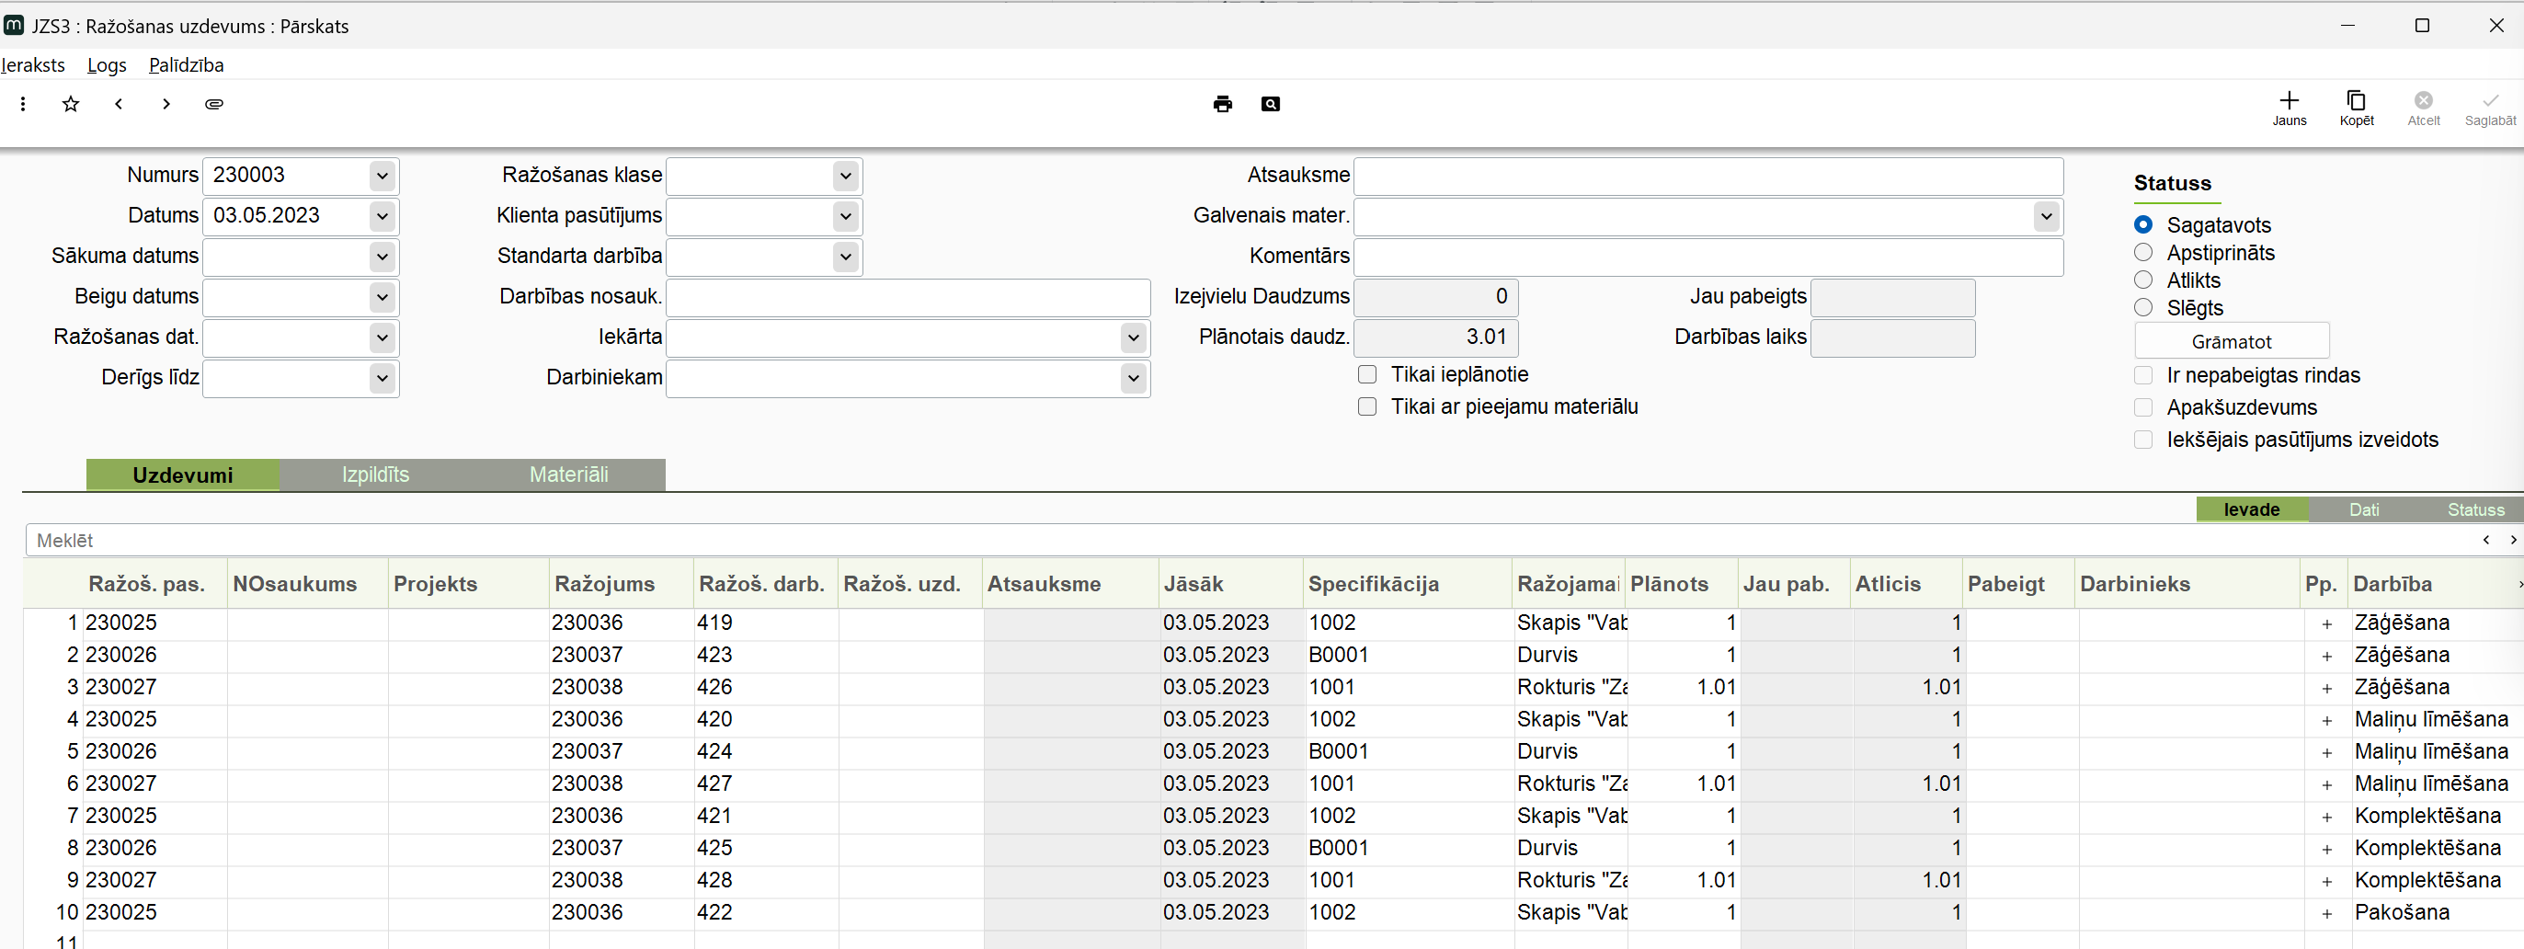Click the Pp. plus sign in row 230027 / 428
2524x949 pixels.
[x=2326, y=883]
